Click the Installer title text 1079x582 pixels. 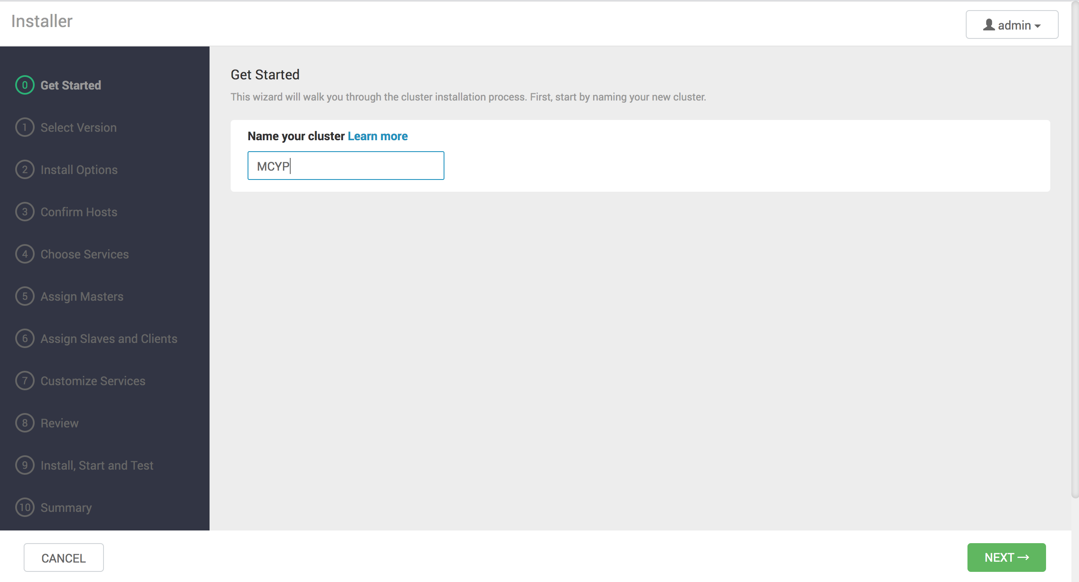point(42,21)
